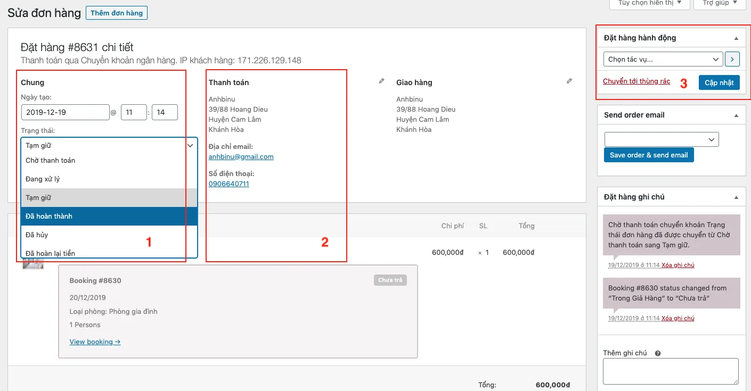Open the Chọn tác vụ dropdown

tap(663, 59)
